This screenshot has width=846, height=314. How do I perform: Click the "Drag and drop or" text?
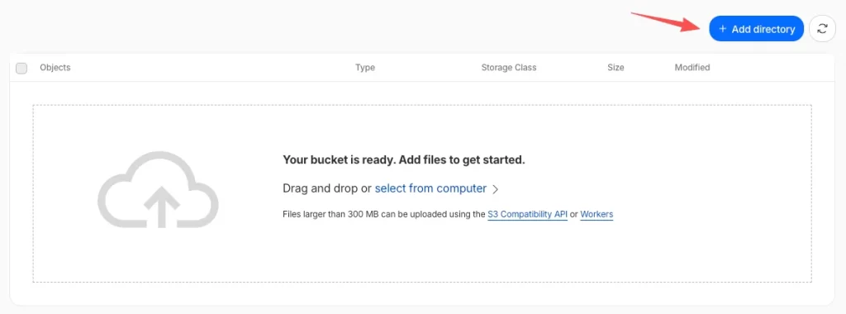coord(327,188)
